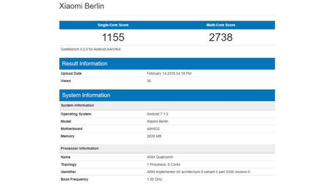Click the Xiaomi Berlin page title

click(x=82, y=7)
